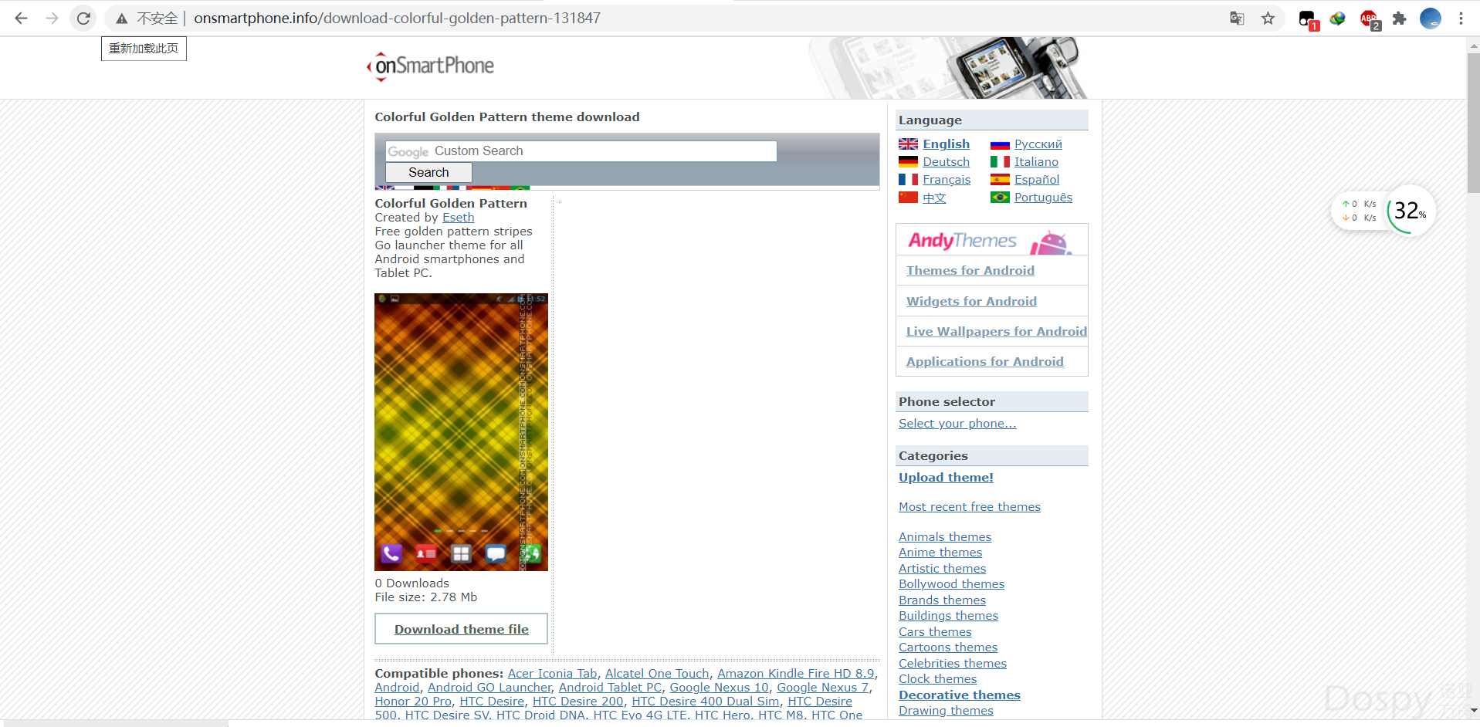This screenshot has height=727, width=1480.
Task: Click the Download theme file button
Action: [x=461, y=629]
